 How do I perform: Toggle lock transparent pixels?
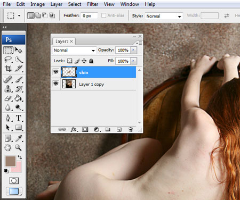click(69, 61)
